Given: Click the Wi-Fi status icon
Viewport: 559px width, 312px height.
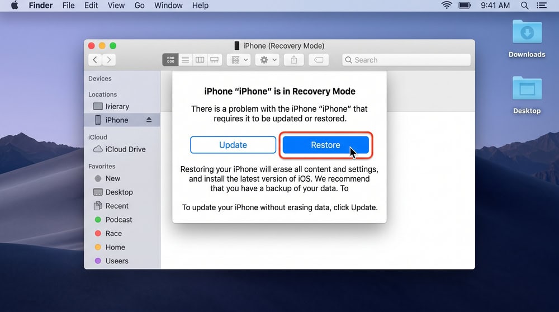Looking at the screenshot, I should coord(446,6).
